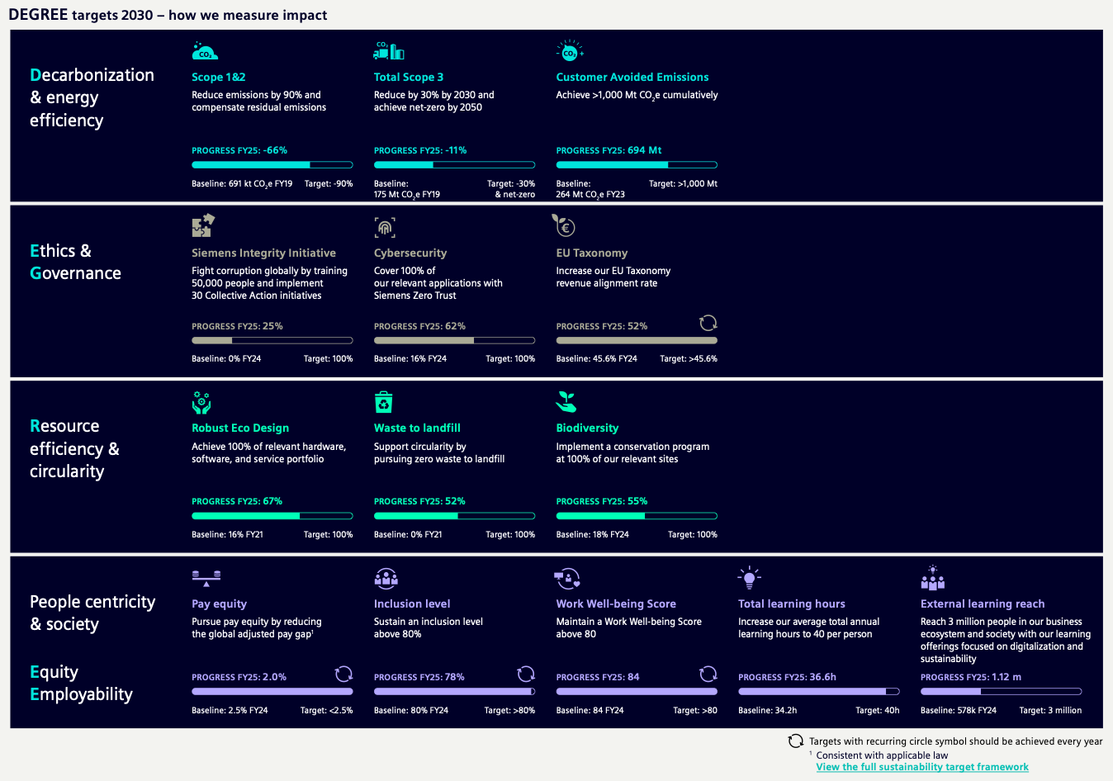Click the recurring circle symbol beside Work Well-being progress

[708, 674]
